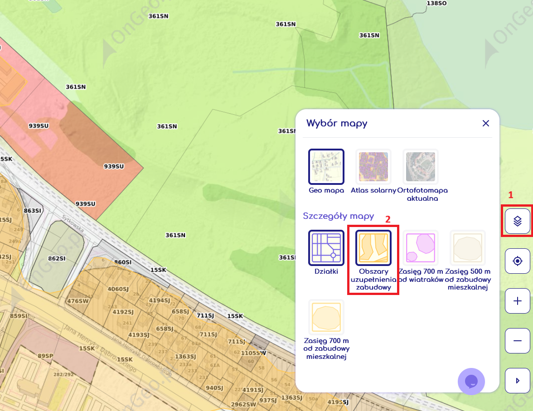
Task: Zoom out with the minus button
Action: (518, 341)
